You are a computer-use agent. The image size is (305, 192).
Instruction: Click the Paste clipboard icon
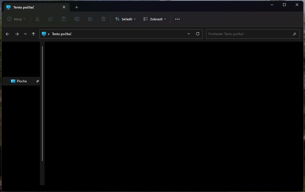point(64,19)
